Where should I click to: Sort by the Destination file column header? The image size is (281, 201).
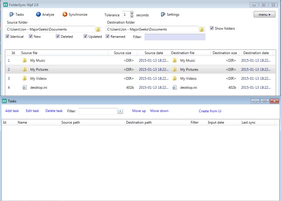pyautogui.click(x=190, y=53)
